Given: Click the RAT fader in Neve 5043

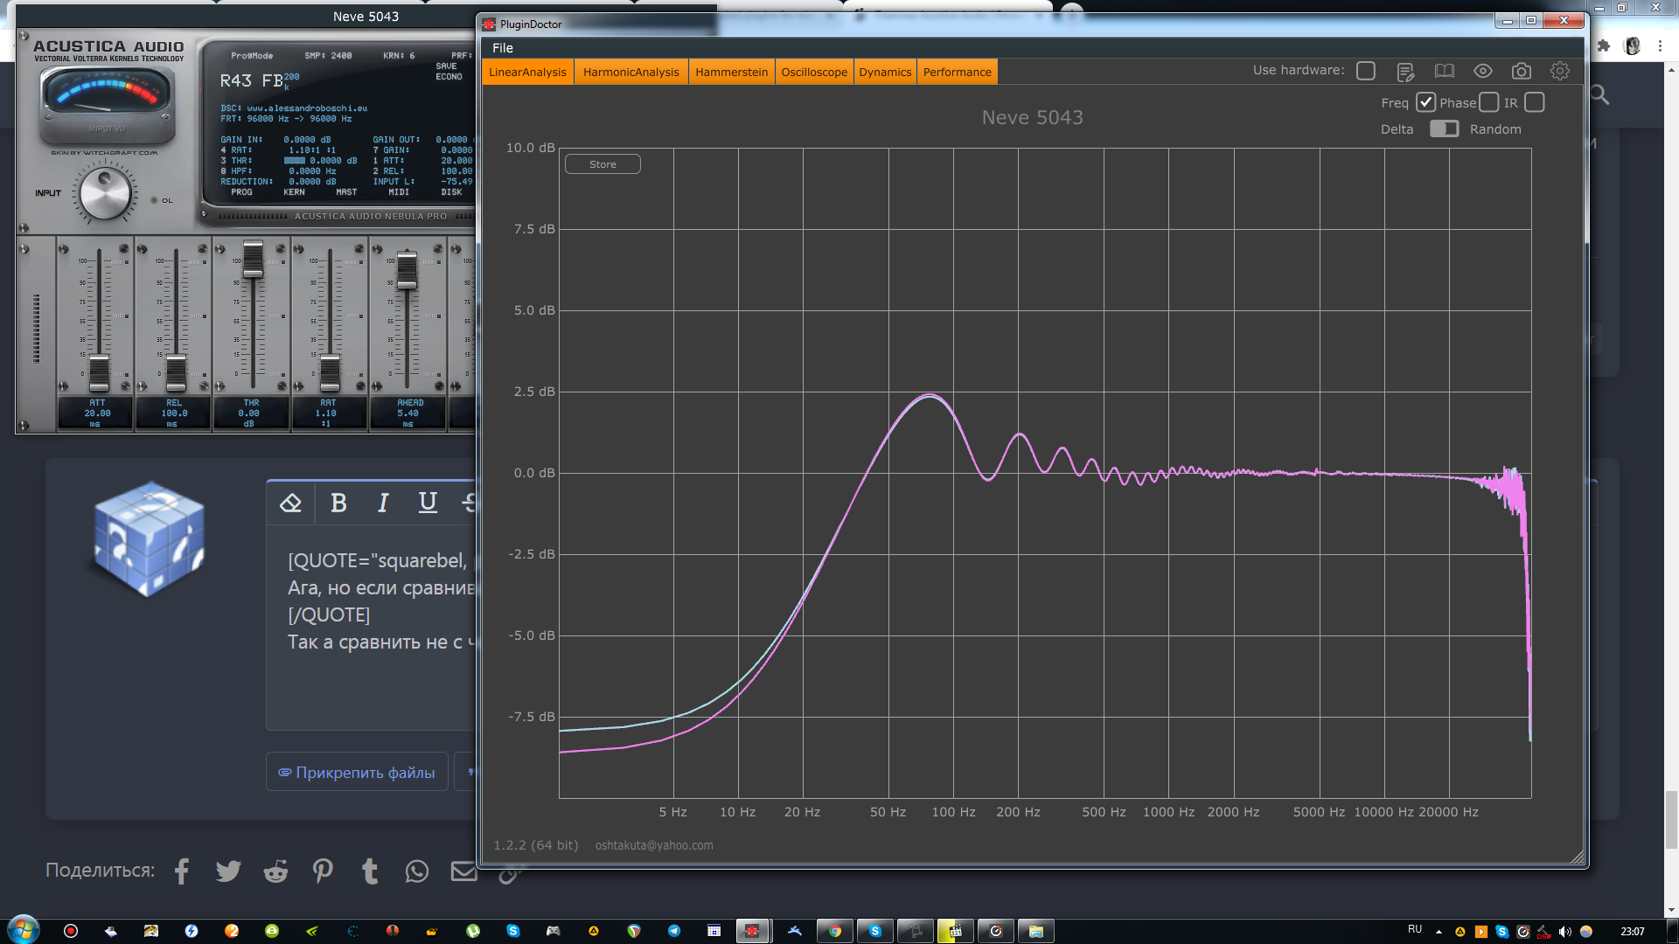Looking at the screenshot, I should (x=330, y=373).
